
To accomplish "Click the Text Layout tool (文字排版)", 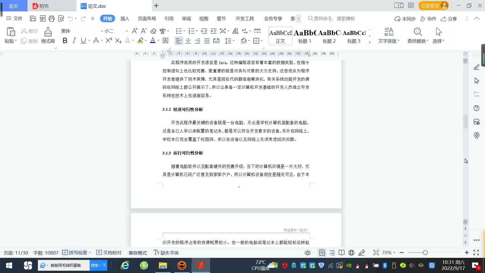I will pyautogui.click(x=389, y=35).
